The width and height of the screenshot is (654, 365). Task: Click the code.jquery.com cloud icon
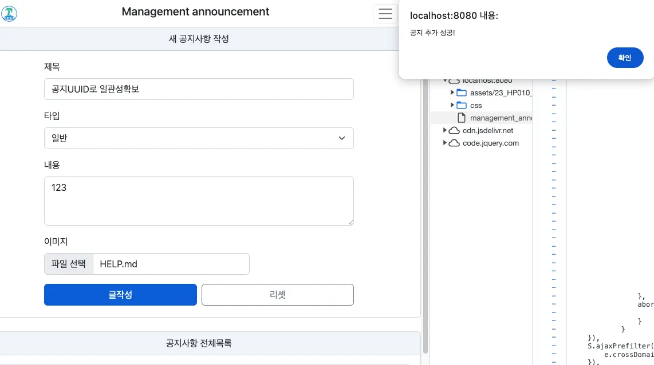click(454, 143)
